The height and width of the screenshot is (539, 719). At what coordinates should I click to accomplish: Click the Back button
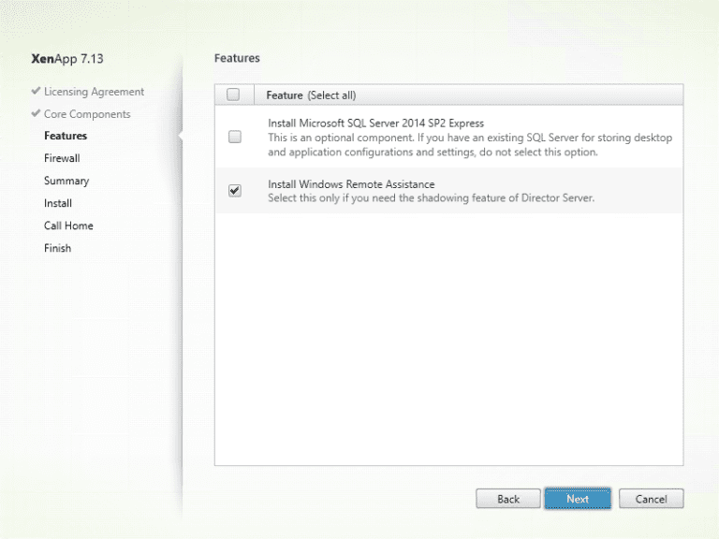[508, 499]
